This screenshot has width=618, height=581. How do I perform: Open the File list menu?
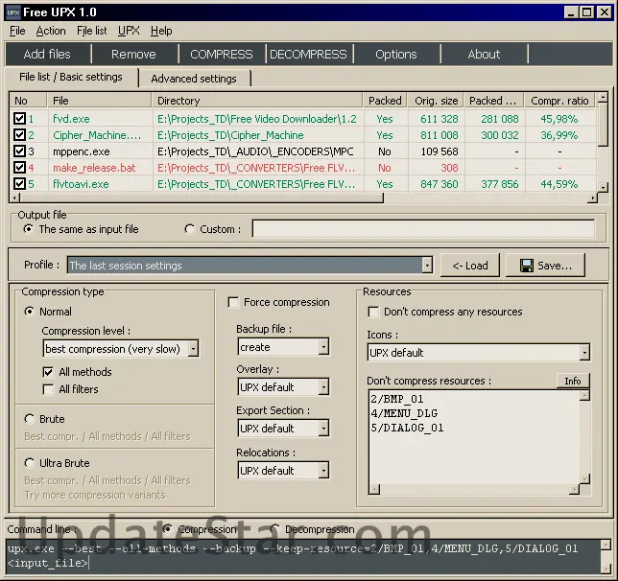91,31
